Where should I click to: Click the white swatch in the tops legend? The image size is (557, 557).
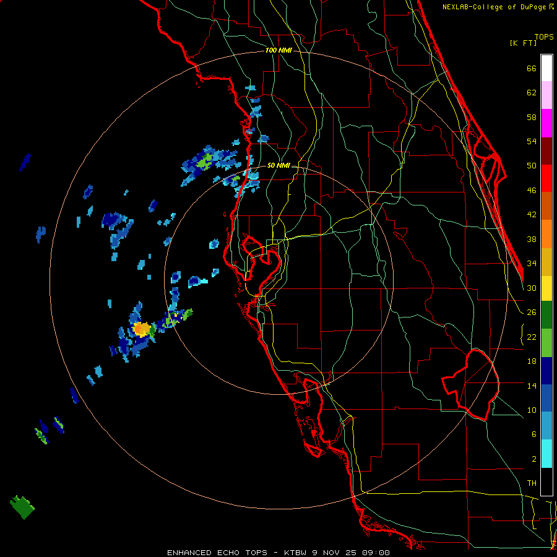(546, 68)
